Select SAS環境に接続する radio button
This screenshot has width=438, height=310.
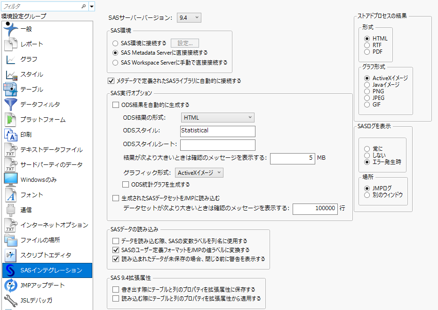[115, 43]
